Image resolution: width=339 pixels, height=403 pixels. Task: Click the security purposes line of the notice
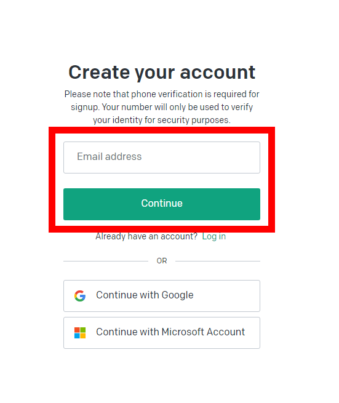click(x=162, y=120)
